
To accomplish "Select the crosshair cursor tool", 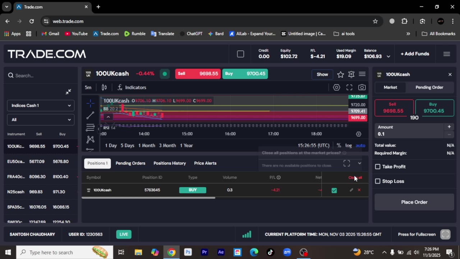I will [90, 104].
